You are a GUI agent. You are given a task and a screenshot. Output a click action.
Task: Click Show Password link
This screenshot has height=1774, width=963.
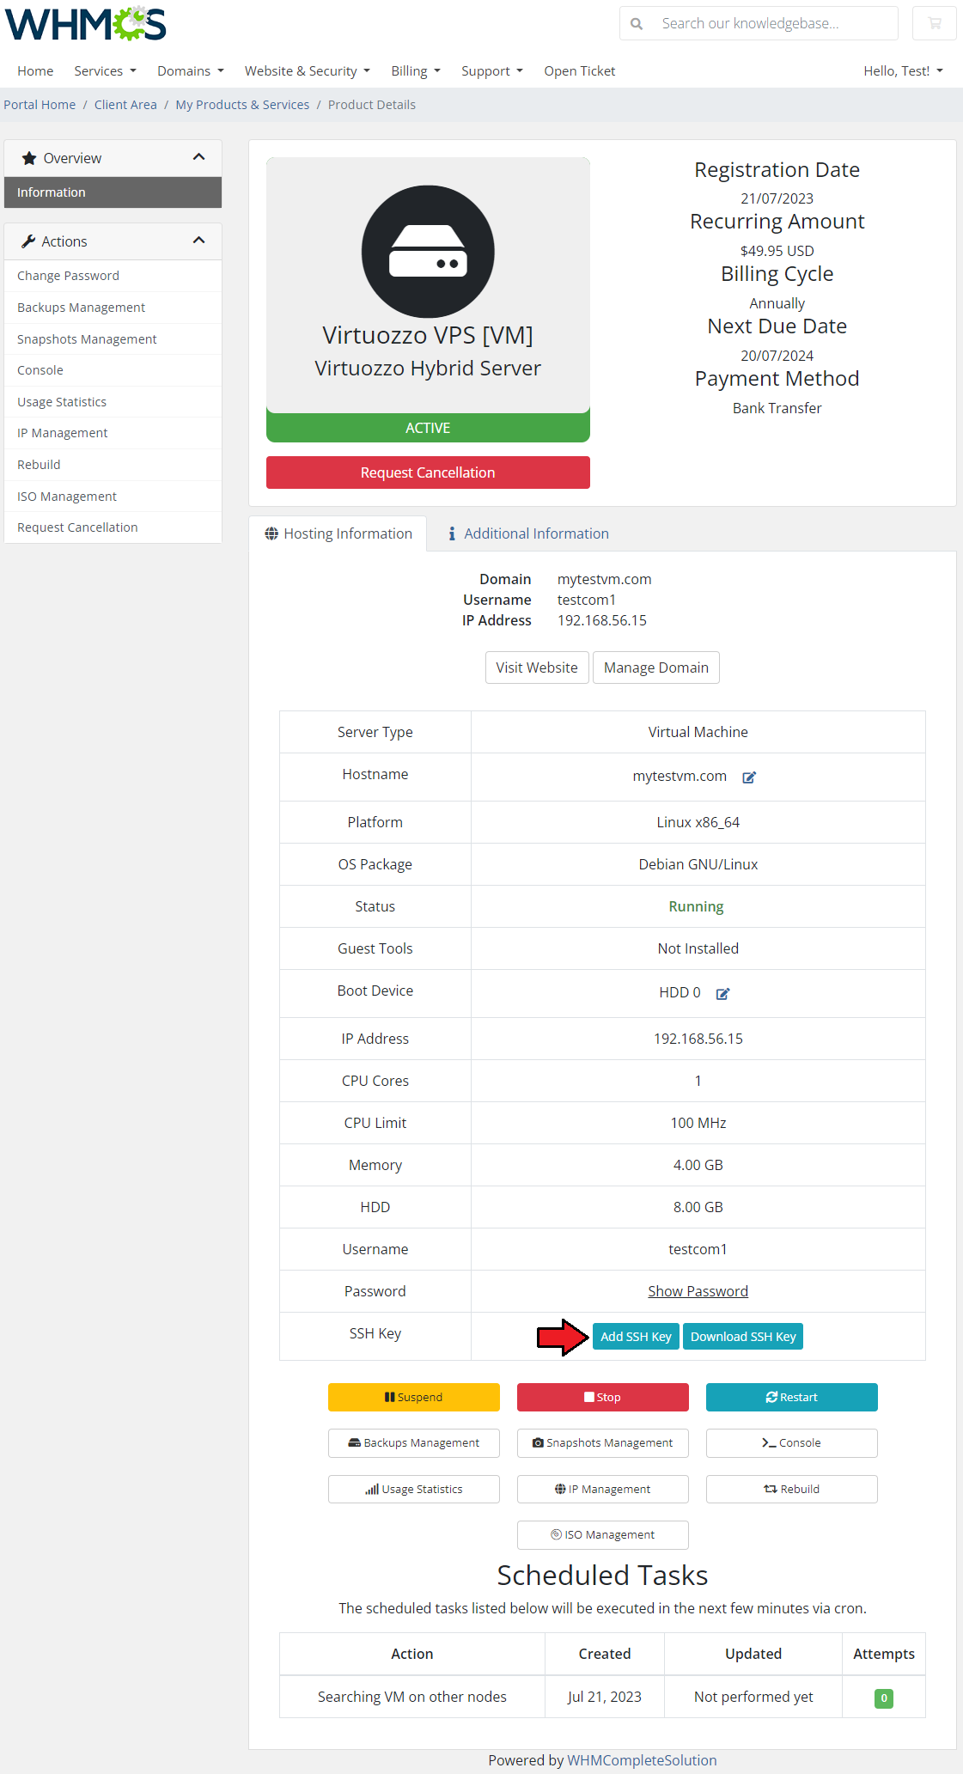pos(698,1291)
